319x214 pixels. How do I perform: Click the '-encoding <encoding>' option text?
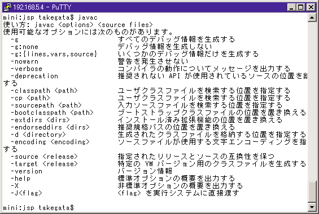coord(50,142)
